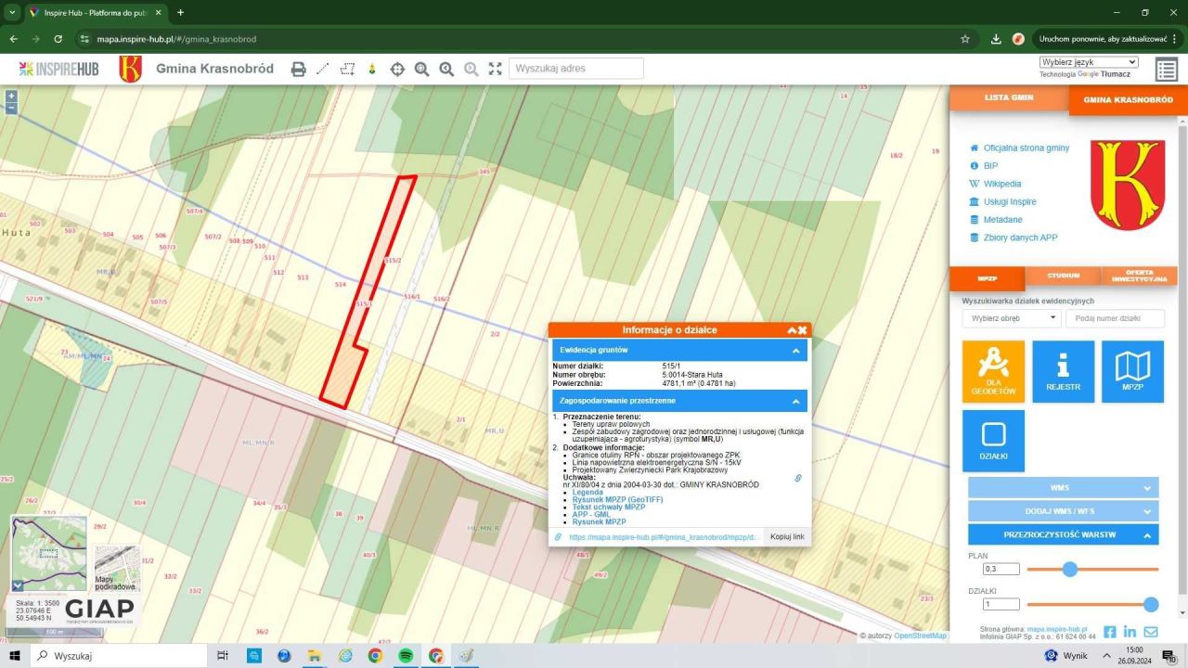This screenshot has height=668, width=1188.
Task: Open the 'Wybierz obręb' dropdown
Action: 1012,318
